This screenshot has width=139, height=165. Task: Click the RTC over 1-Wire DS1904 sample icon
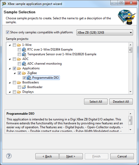24,50
